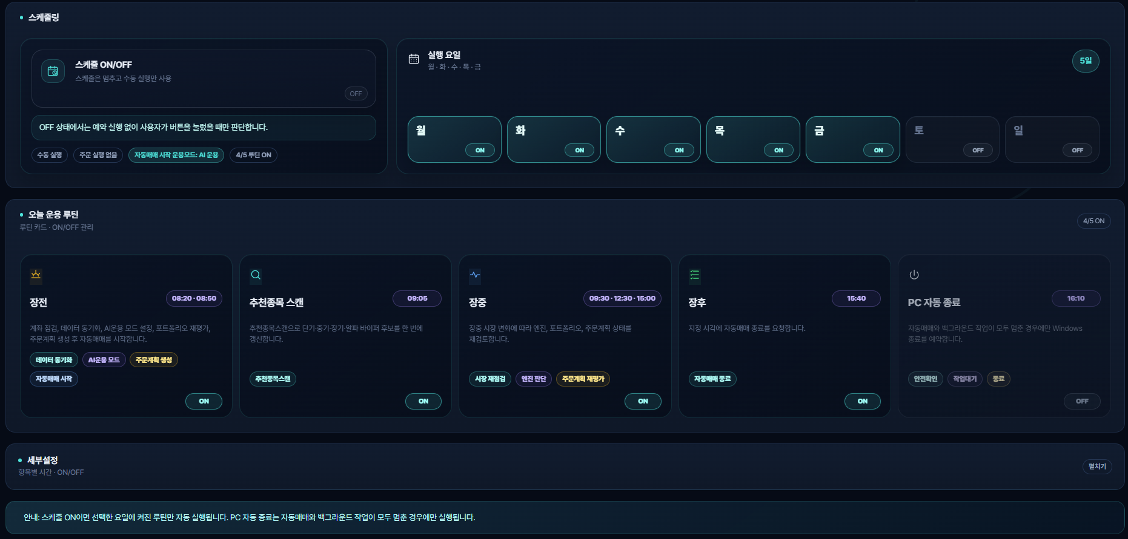Toggle Monday (월) execution day

point(480,150)
